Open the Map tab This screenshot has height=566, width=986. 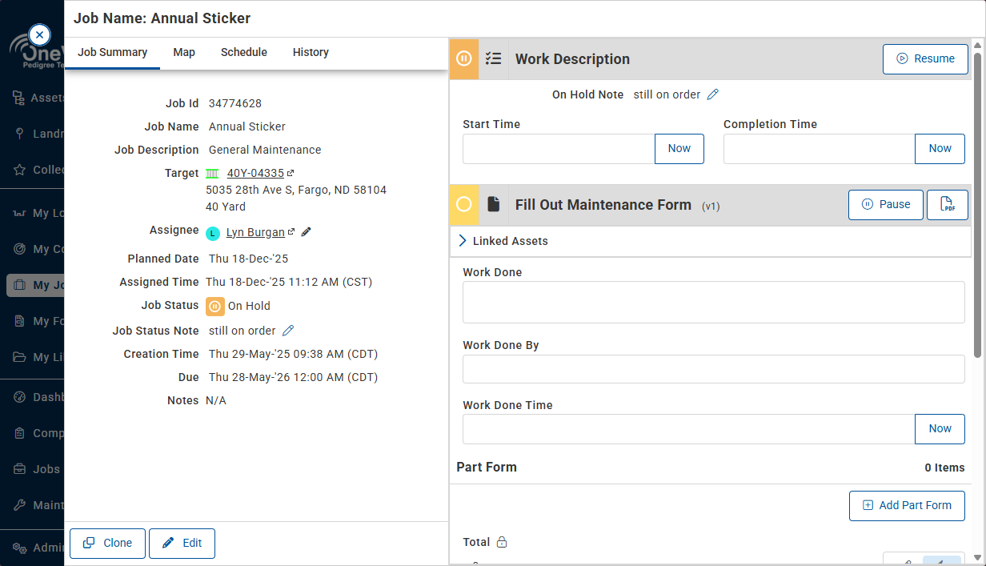point(184,52)
